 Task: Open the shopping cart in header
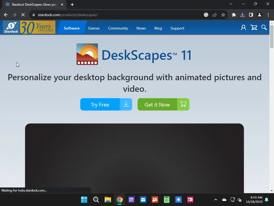(254, 28)
